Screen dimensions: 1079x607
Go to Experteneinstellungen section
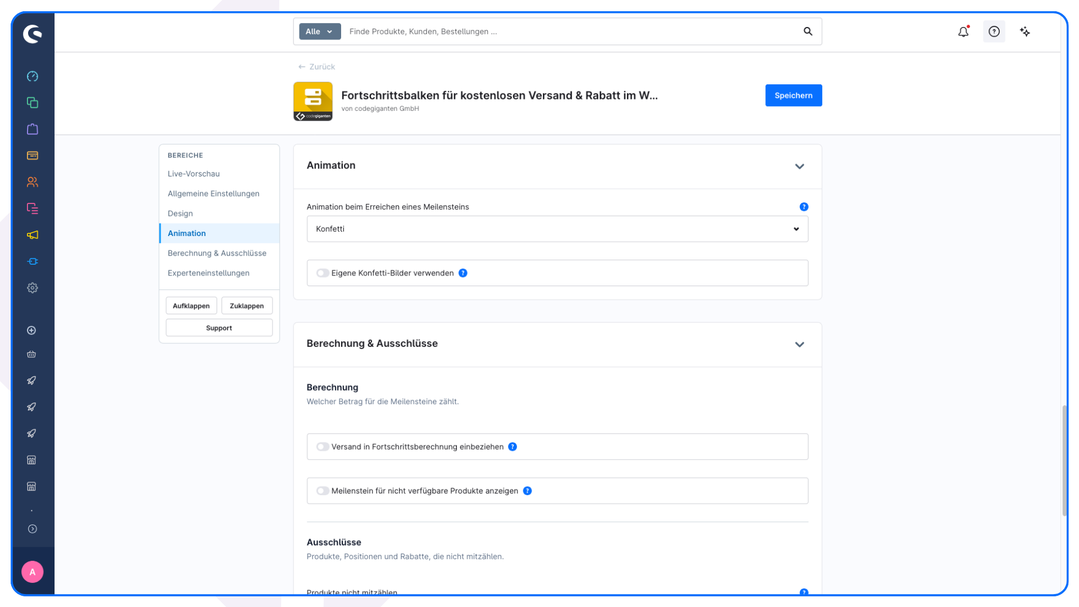pos(208,273)
